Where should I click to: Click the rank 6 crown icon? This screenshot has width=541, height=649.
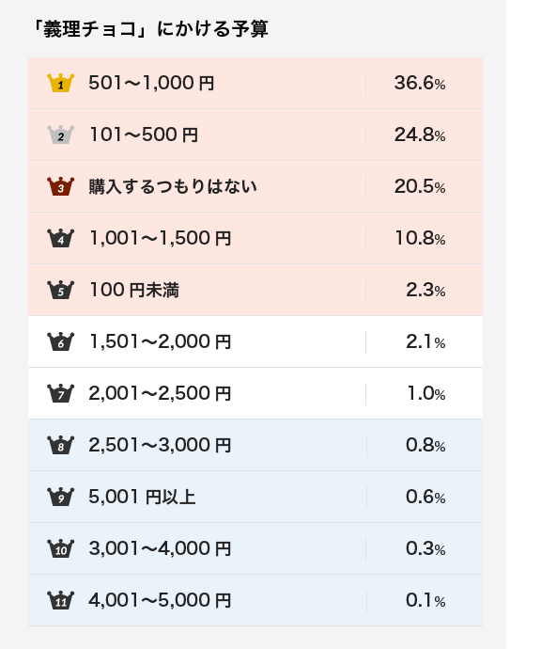point(61,341)
